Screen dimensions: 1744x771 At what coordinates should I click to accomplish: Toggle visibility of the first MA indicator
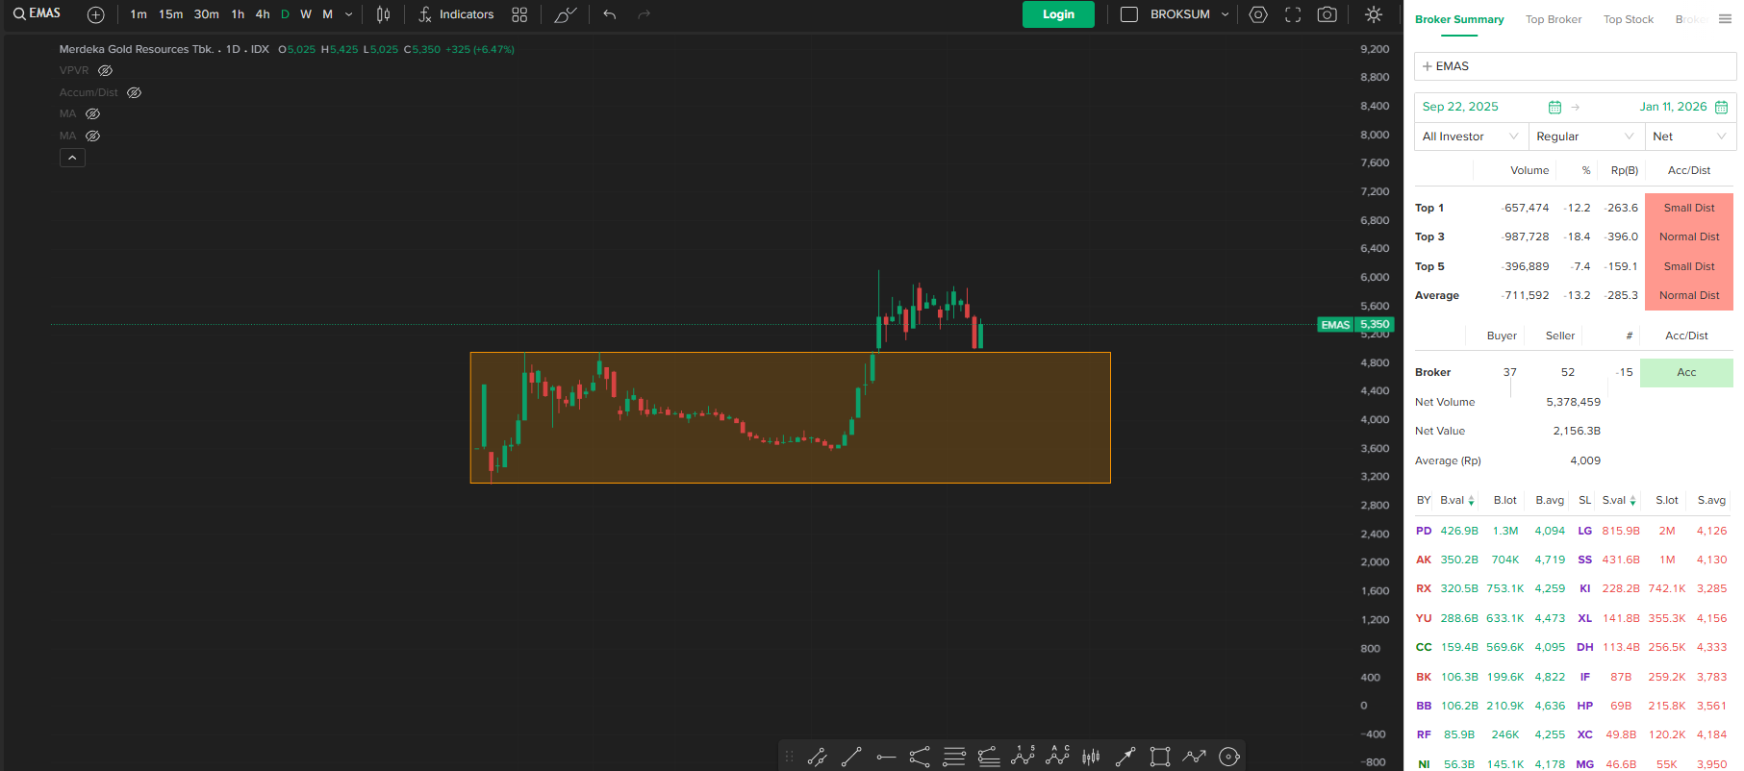coord(93,113)
